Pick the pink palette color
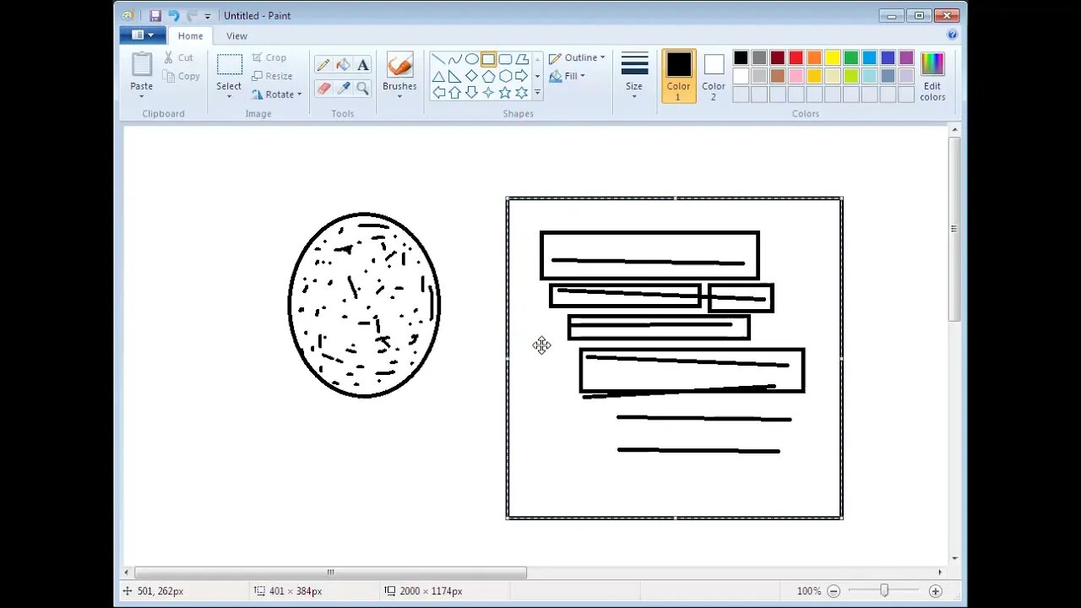The height and width of the screenshot is (608, 1081). 796,76
